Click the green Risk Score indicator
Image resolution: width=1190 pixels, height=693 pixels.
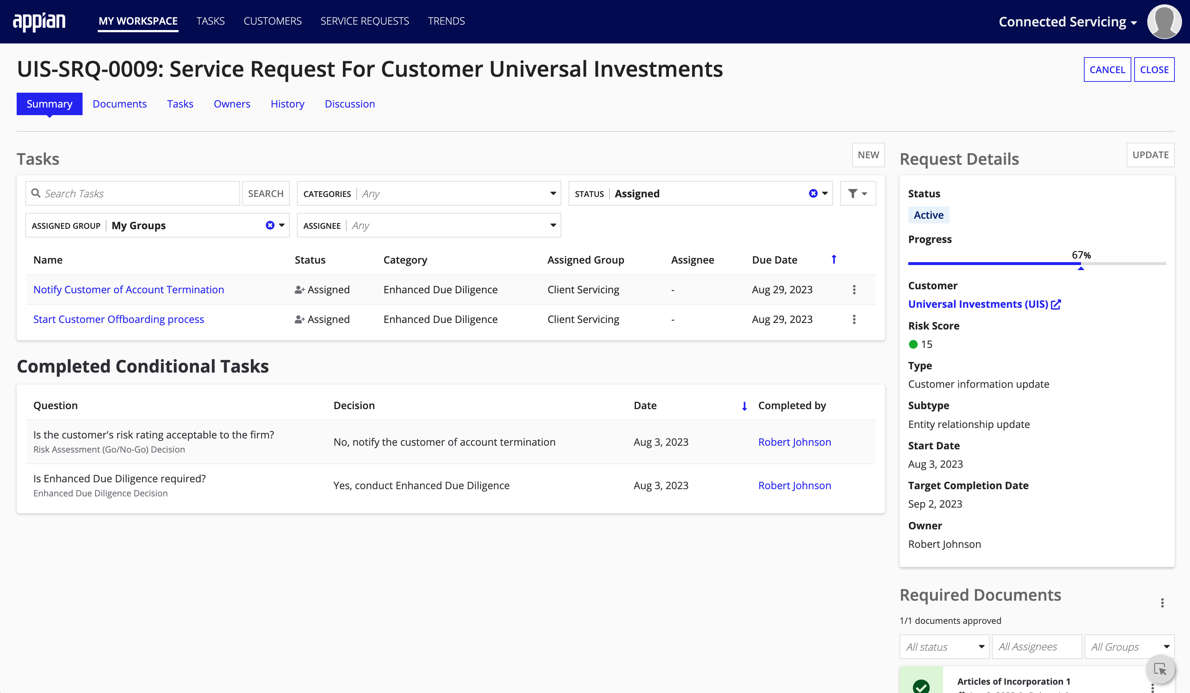[913, 344]
